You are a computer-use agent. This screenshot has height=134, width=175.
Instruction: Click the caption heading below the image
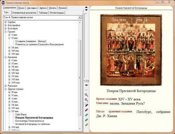coord(131,91)
